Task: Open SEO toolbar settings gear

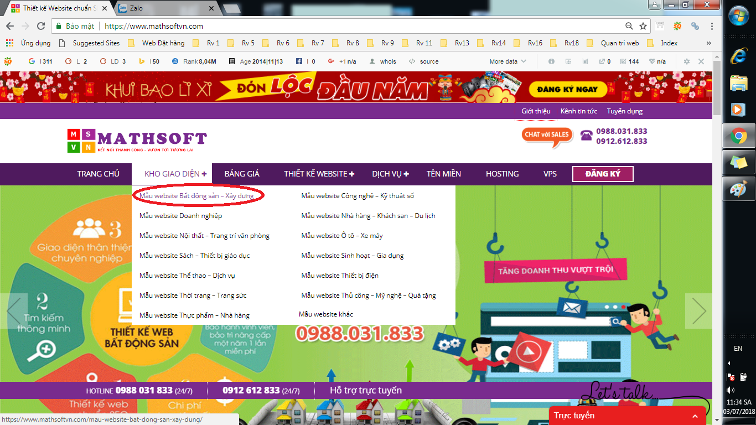Action: [687, 61]
